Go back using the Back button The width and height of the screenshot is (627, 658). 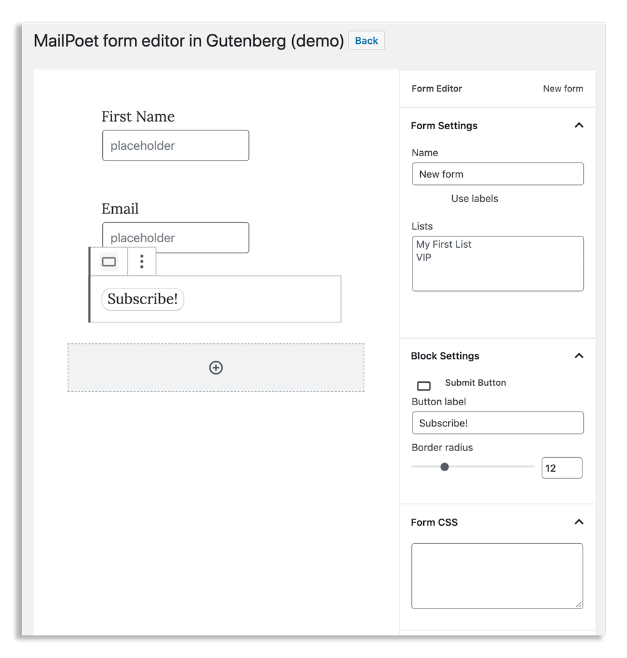click(367, 41)
